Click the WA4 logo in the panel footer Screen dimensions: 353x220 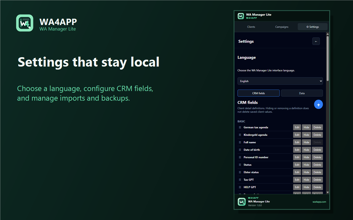point(242,202)
